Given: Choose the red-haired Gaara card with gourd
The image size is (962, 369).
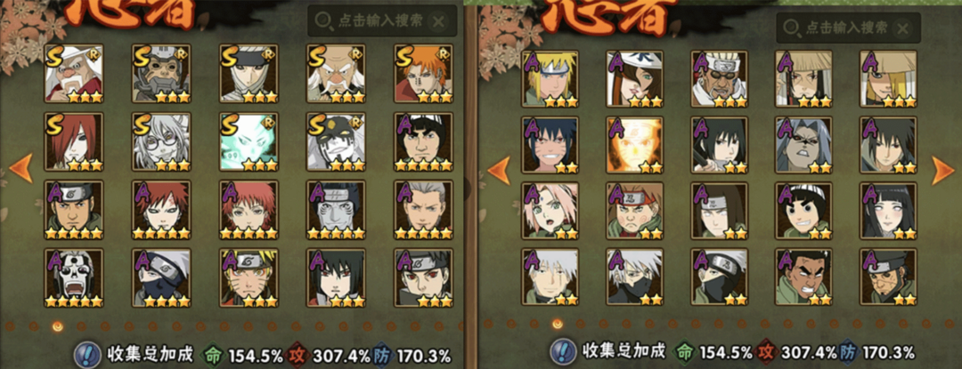Looking at the screenshot, I should coord(161,210).
